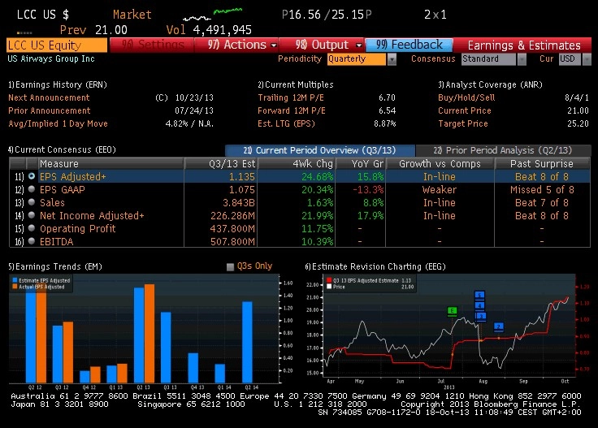Enable the Q3s Only checkbox
Image resolution: width=598 pixels, height=428 pixels.
[x=230, y=266]
